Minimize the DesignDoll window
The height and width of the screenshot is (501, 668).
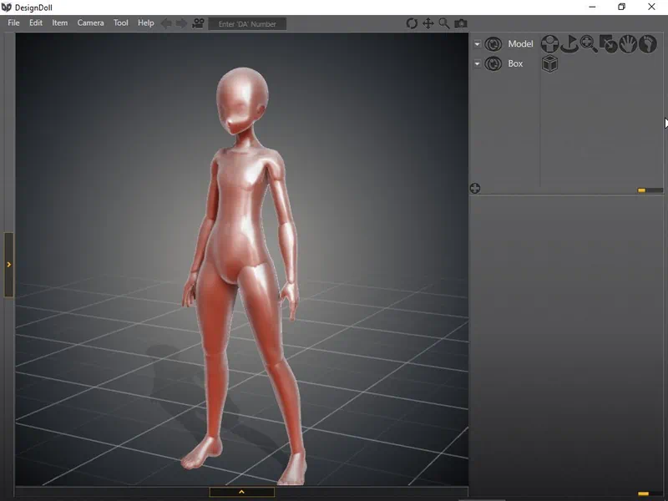[592, 7]
